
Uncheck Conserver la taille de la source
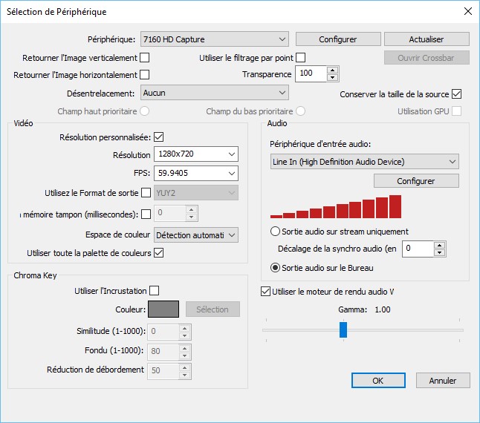pos(457,94)
